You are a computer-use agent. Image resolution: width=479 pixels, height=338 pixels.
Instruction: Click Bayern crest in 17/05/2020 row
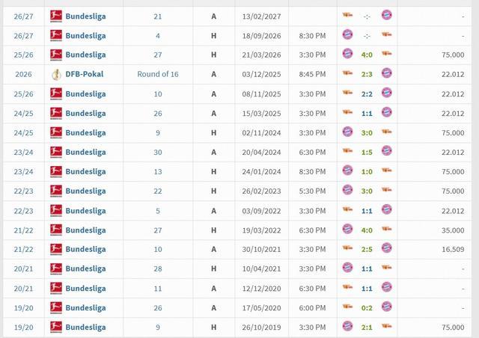tap(386, 307)
